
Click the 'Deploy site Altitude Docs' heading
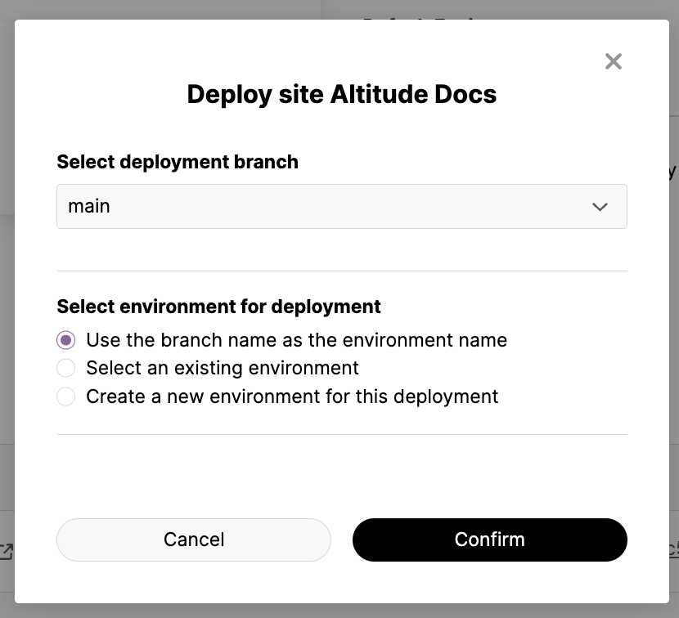(342, 94)
